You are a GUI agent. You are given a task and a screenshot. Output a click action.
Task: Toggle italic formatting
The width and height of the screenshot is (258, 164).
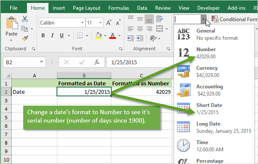click(x=52, y=36)
